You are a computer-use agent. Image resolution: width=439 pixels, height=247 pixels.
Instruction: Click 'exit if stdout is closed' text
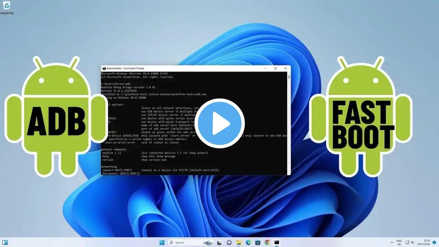[x=160, y=143]
